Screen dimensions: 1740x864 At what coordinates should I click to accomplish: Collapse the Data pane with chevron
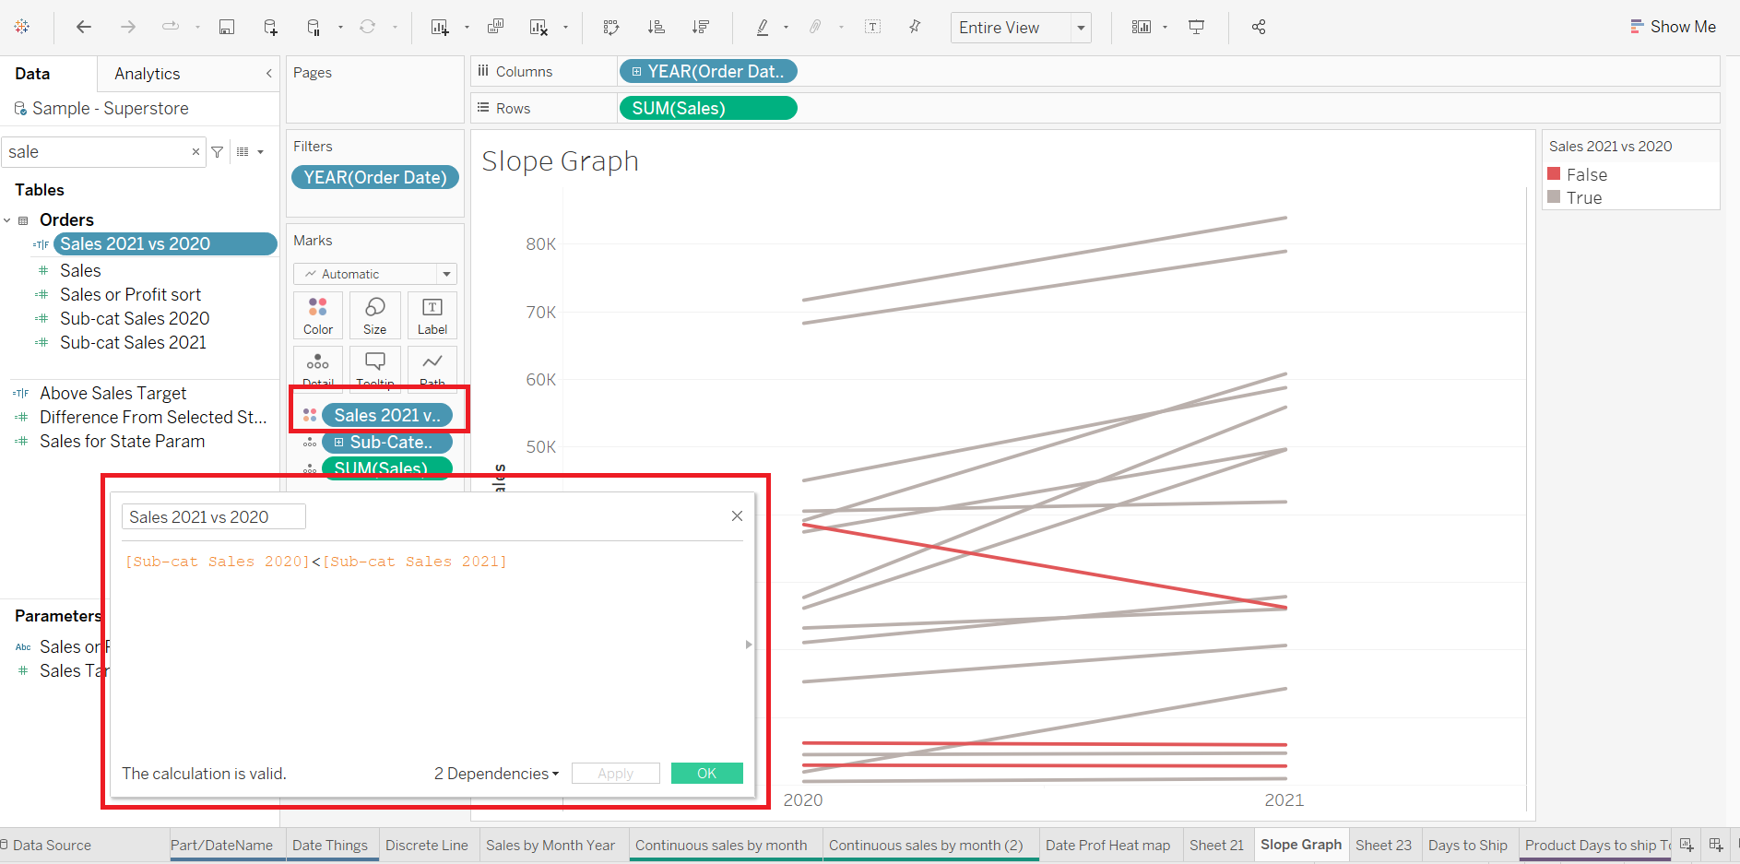pyautogui.click(x=268, y=74)
